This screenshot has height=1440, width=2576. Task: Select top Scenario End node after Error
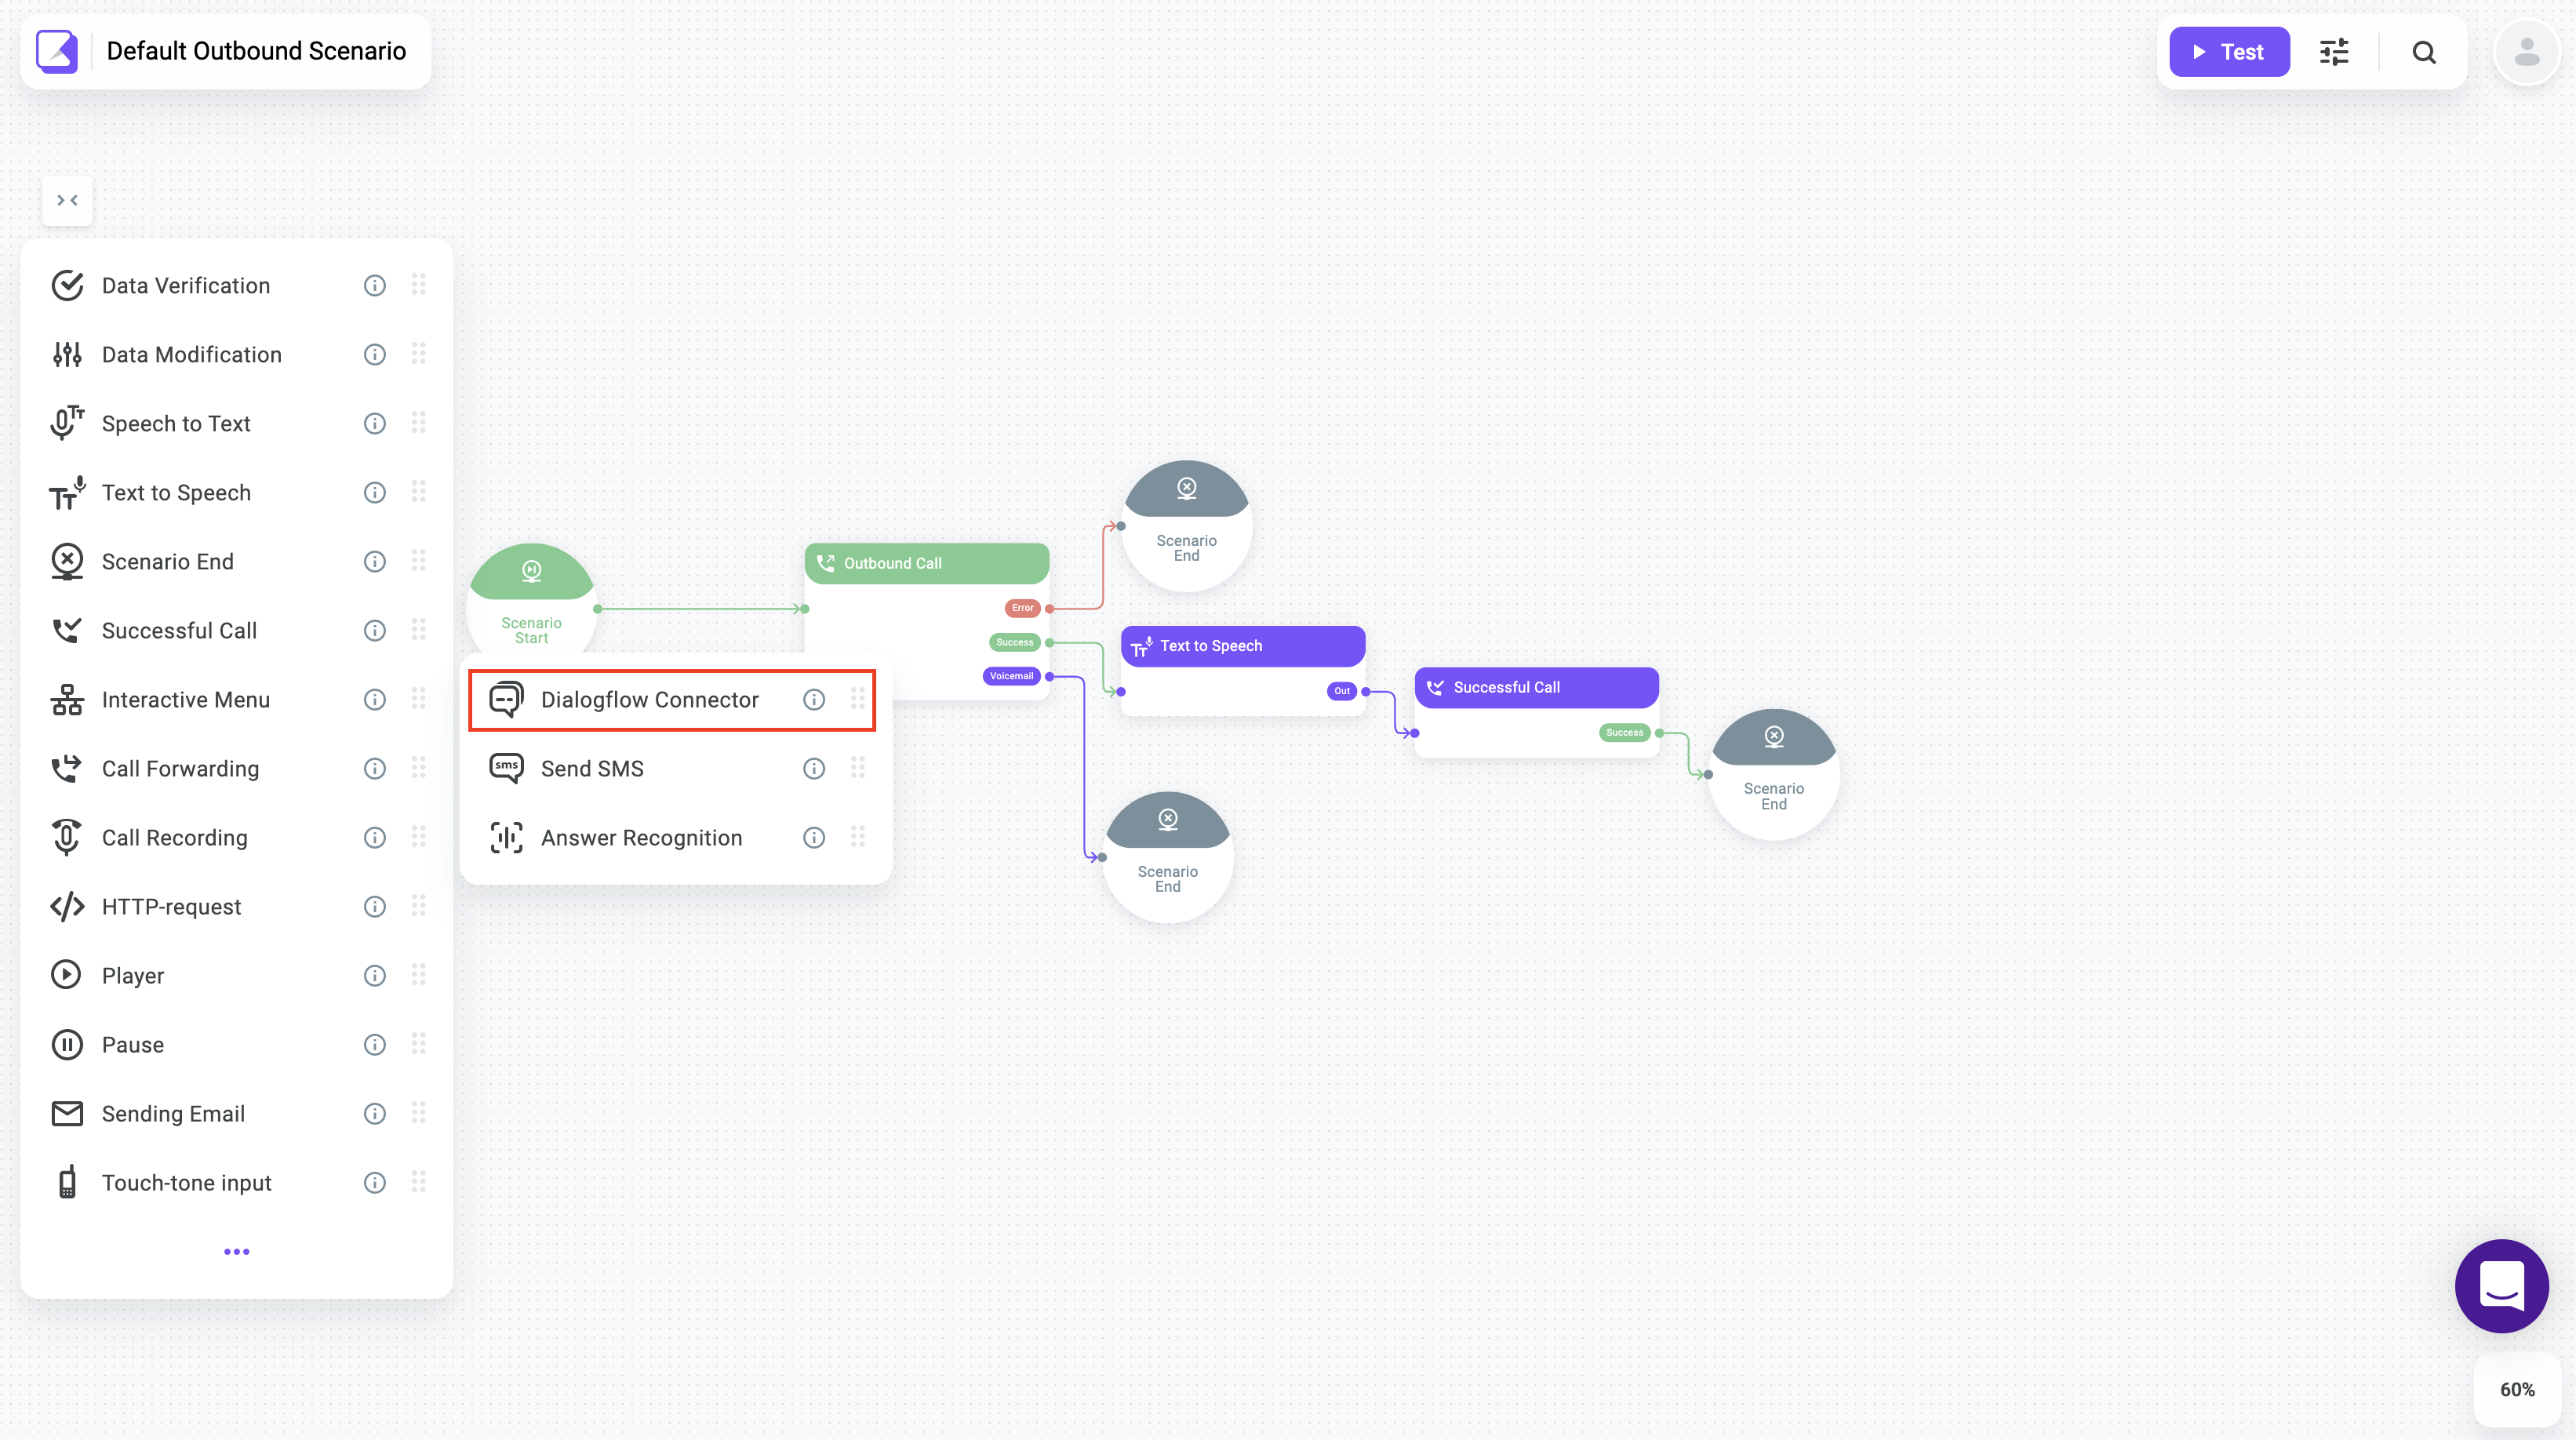(x=1187, y=526)
